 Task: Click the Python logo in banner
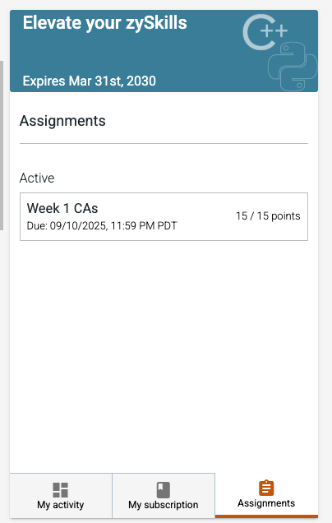293,67
